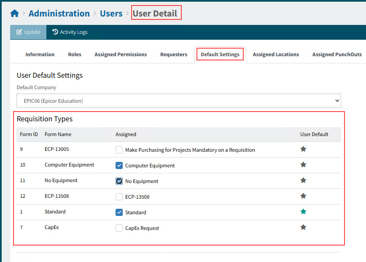Set ECP-13508 star as user default

(x=303, y=196)
